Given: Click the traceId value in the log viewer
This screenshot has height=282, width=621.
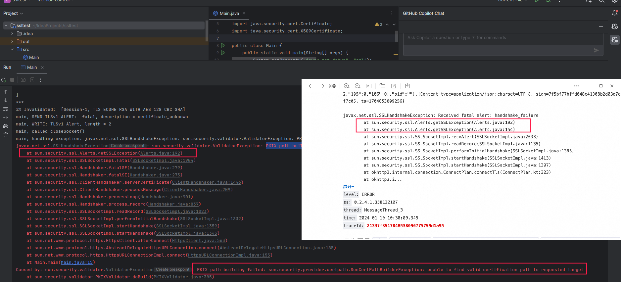Looking at the screenshot, I should tap(405, 226).
